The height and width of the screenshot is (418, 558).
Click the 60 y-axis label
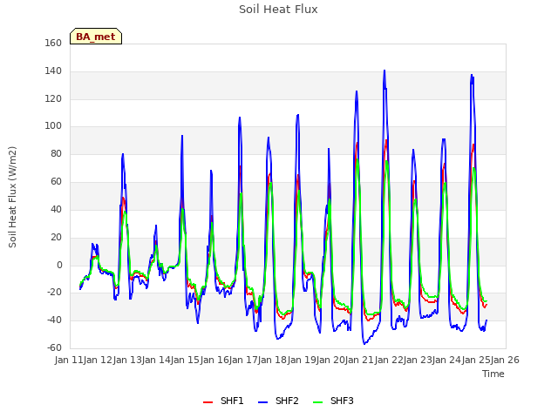pyautogui.click(x=56, y=182)
